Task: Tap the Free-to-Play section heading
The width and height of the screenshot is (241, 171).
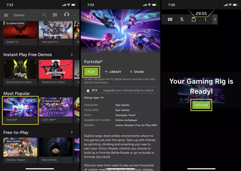Action: pyautogui.click(x=16, y=132)
